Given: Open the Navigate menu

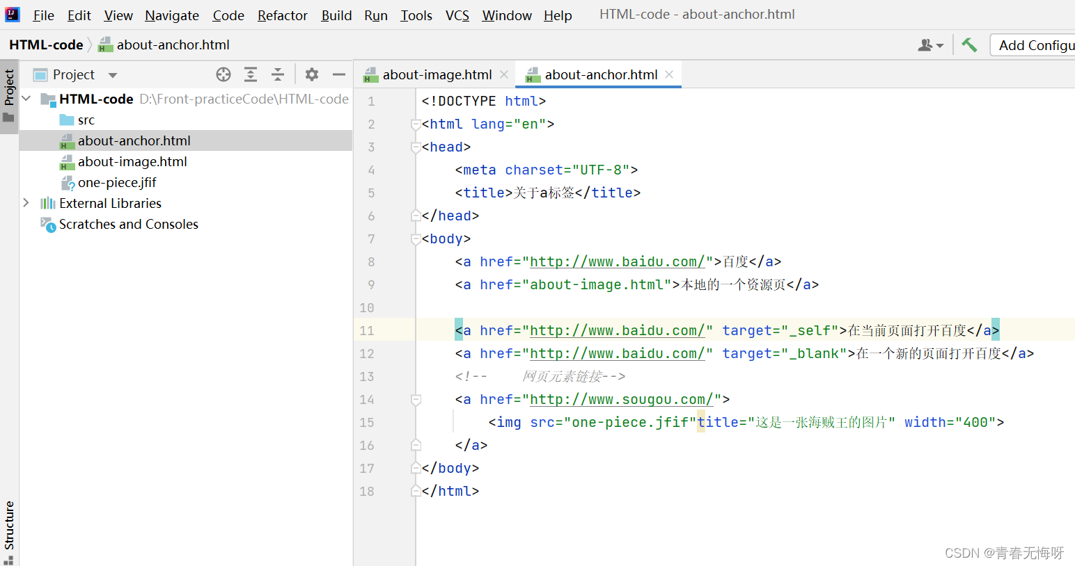Looking at the screenshot, I should [x=172, y=15].
